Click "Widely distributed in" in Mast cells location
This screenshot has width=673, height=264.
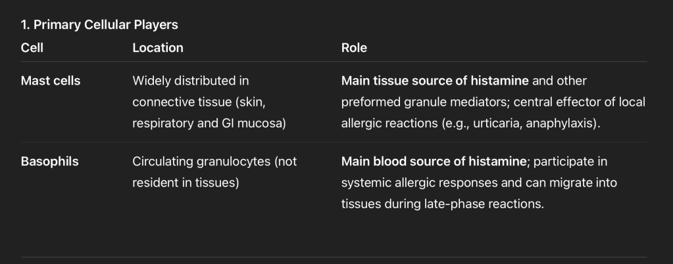[191, 81]
